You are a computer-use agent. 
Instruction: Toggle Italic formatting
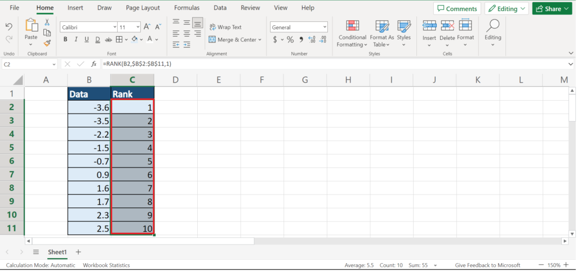click(x=76, y=40)
